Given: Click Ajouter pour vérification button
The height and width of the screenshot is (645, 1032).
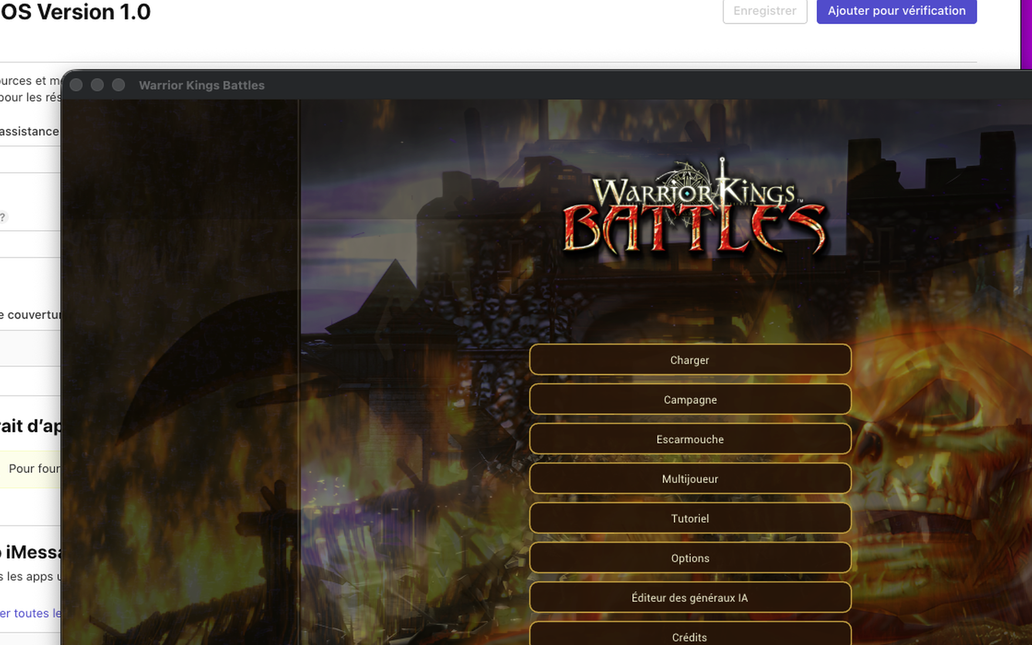Looking at the screenshot, I should pyautogui.click(x=897, y=11).
